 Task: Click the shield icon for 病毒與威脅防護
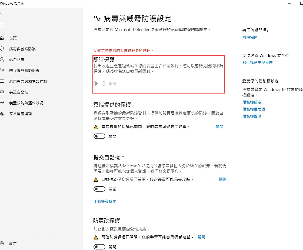pyautogui.click(x=2, y=49)
